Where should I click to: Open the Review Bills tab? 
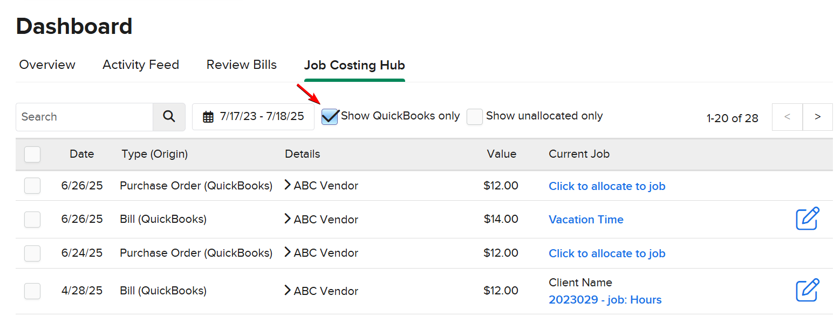click(x=241, y=65)
